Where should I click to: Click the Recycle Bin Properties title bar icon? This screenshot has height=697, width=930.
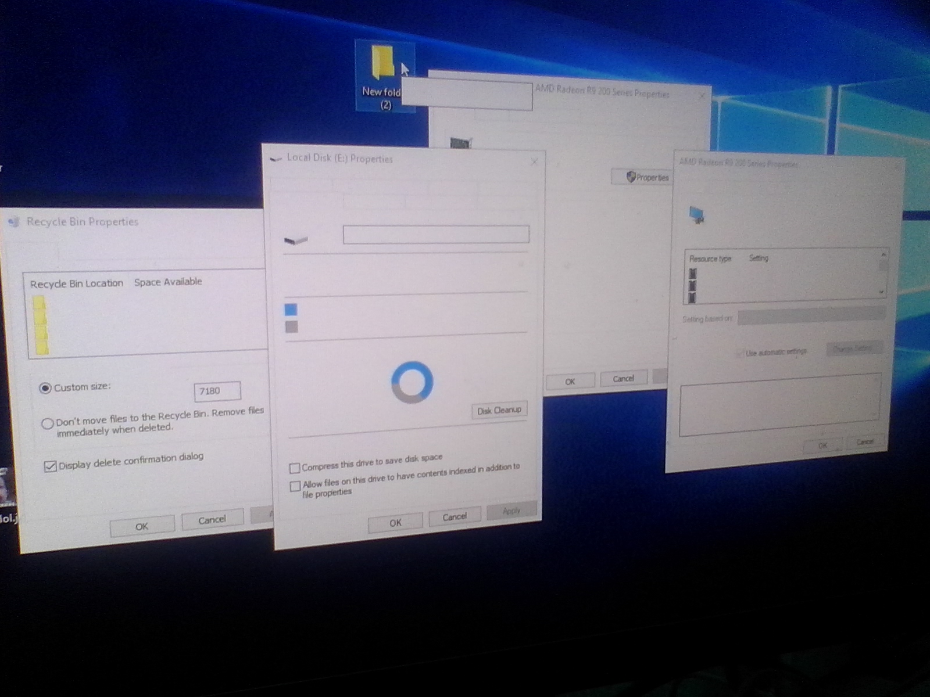(x=13, y=222)
